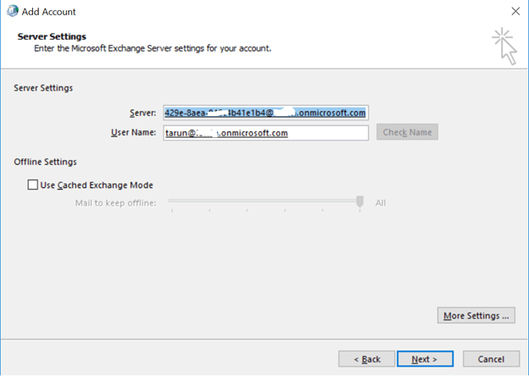Viewport: 529px width, 376px height.
Task: Cancel the account setup
Action: 491,359
